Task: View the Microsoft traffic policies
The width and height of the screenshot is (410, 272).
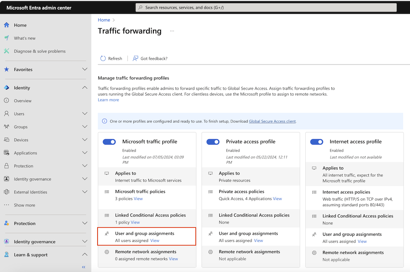Action: pyautogui.click(x=138, y=198)
